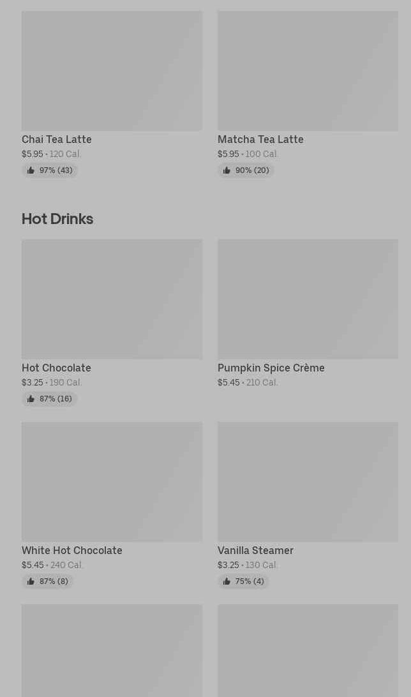Image resolution: width=411 pixels, height=697 pixels.
Task: Open the White Hot Chocolate image
Action: click(x=112, y=481)
